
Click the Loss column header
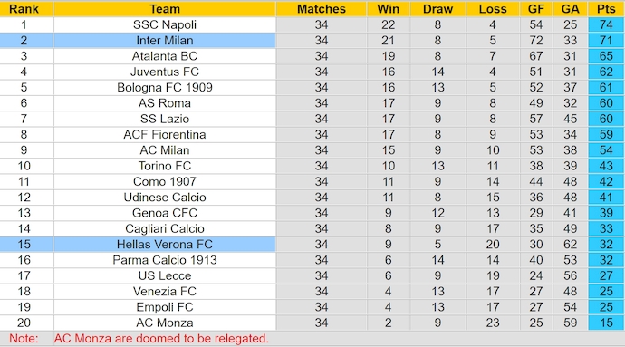pos(493,9)
